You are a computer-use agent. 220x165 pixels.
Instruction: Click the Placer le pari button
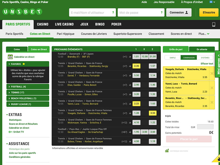189,139
